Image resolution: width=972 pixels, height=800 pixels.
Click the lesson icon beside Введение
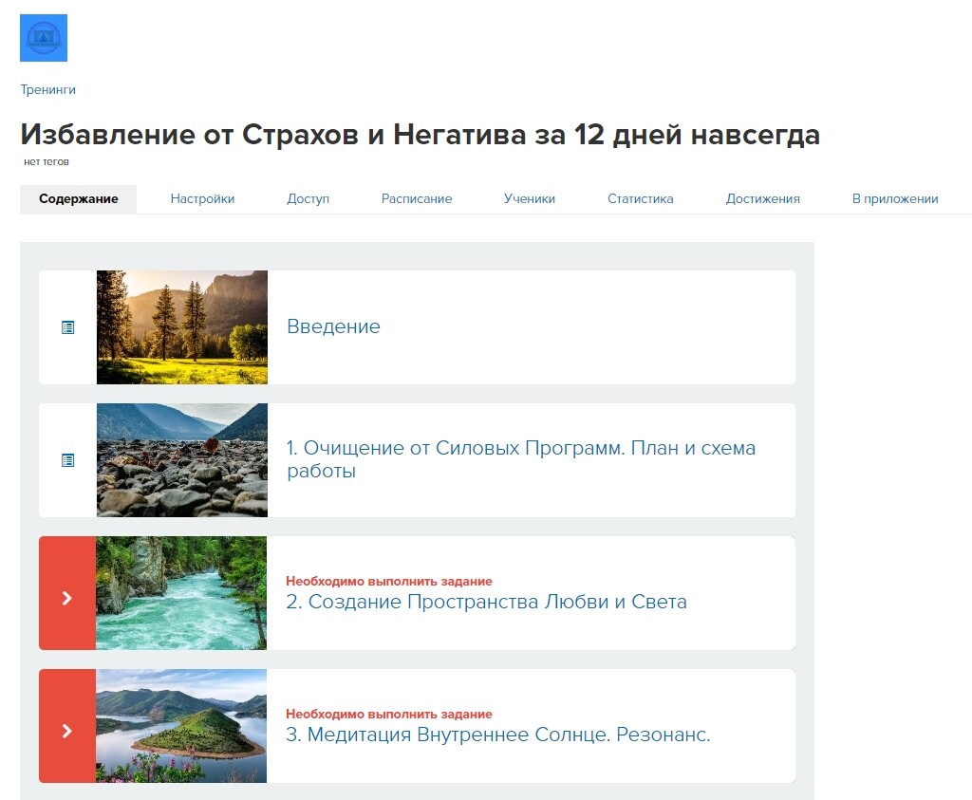tap(68, 327)
